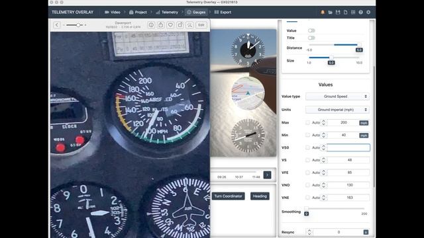Click the VSO value stepper

[x=324, y=147]
